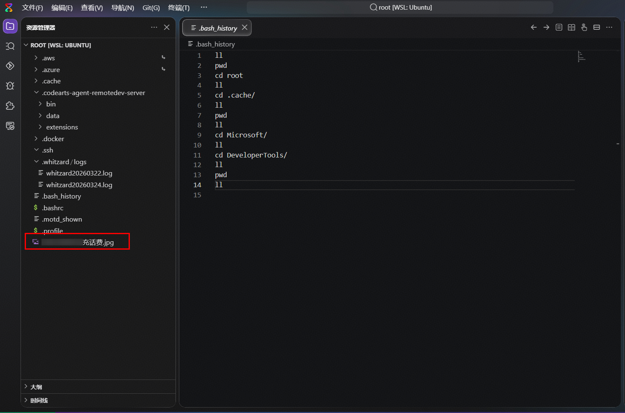Expand the 时间线 timeline section
The width and height of the screenshot is (625, 413).
tap(26, 400)
